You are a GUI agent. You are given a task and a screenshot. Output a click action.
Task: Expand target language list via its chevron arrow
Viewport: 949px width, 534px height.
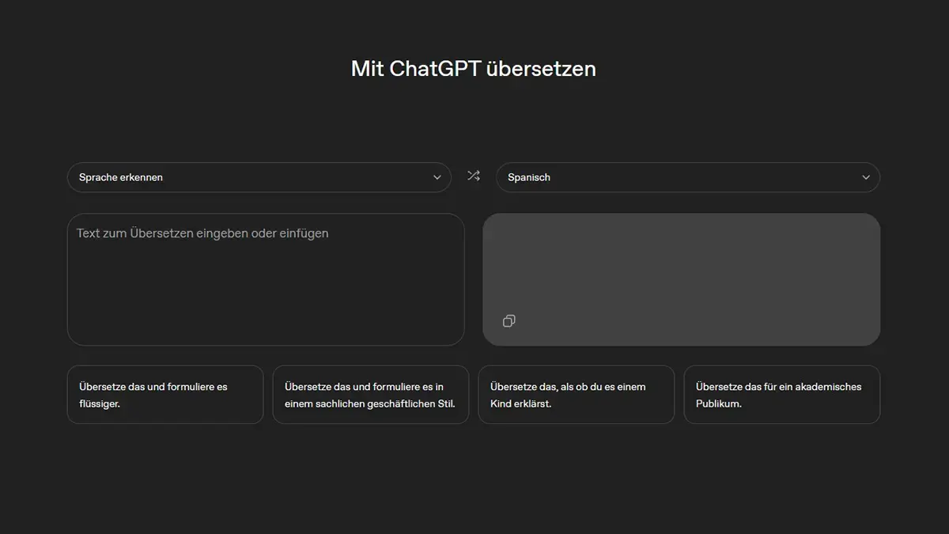(865, 177)
